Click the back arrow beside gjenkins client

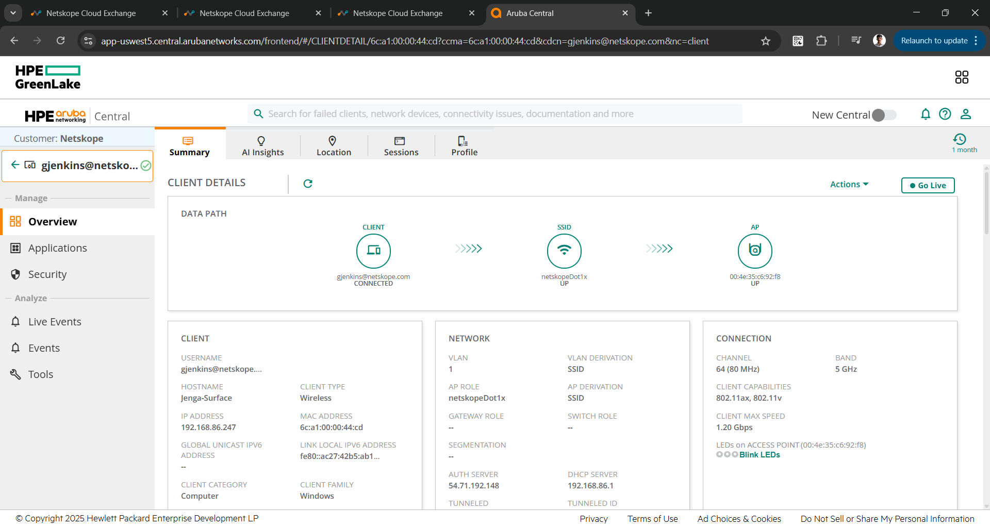[15, 165]
